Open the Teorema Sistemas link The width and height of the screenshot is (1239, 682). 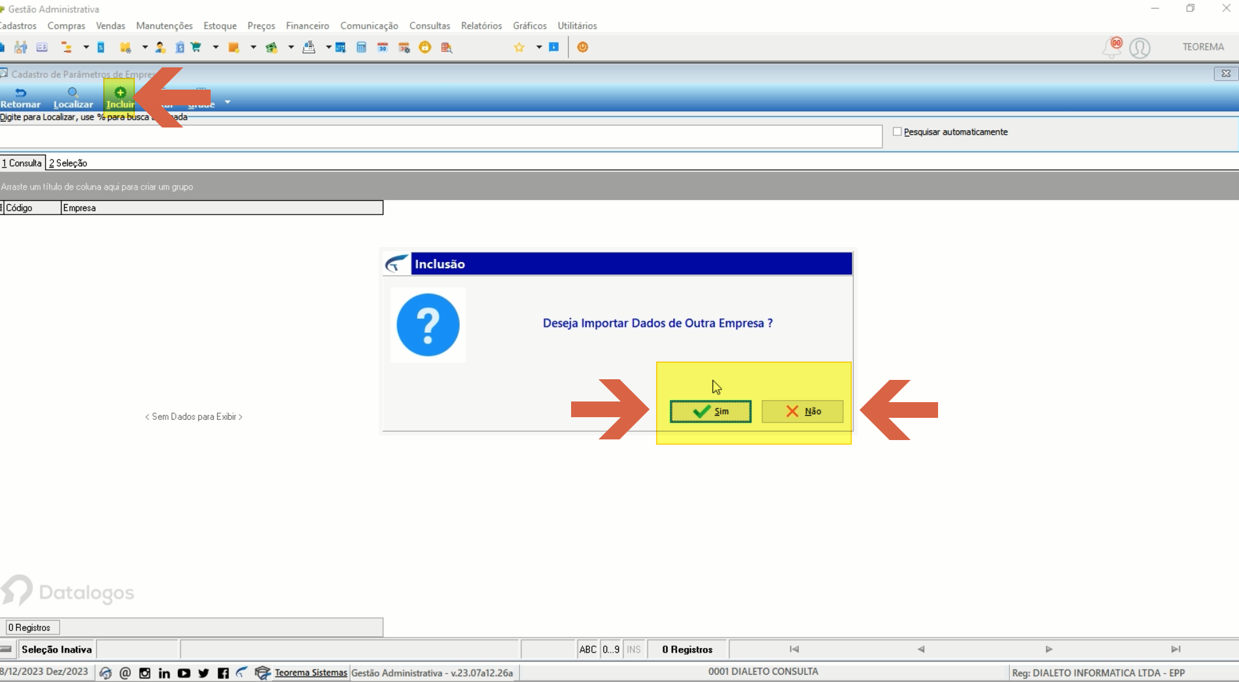click(x=311, y=672)
